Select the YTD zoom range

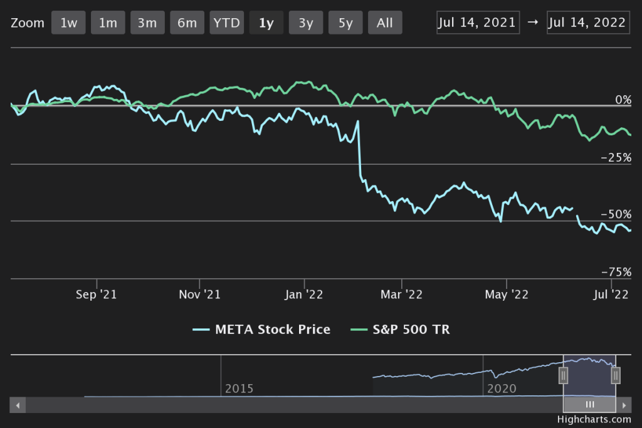click(x=226, y=23)
